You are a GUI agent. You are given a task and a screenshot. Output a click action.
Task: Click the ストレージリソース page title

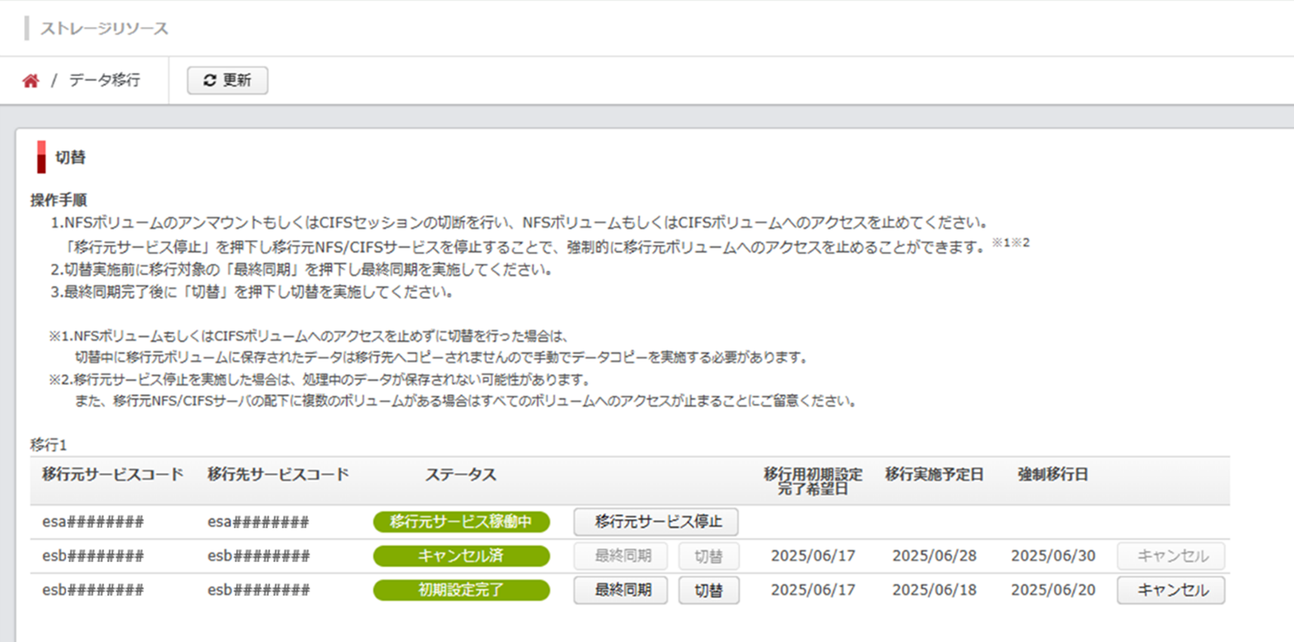click(x=104, y=29)
